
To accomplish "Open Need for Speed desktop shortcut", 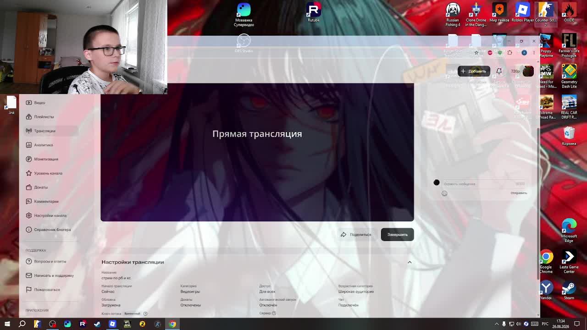I will [x=546, y=77].
